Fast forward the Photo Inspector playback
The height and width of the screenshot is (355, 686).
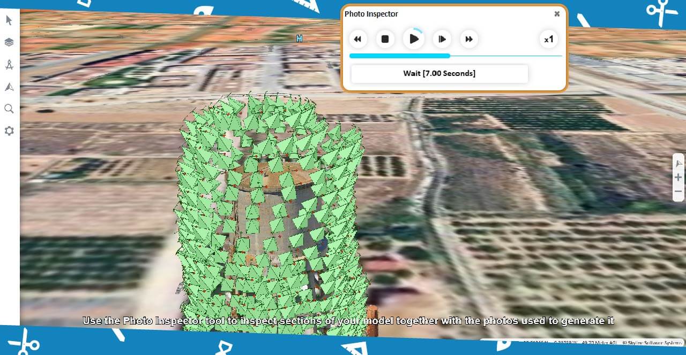469,39
